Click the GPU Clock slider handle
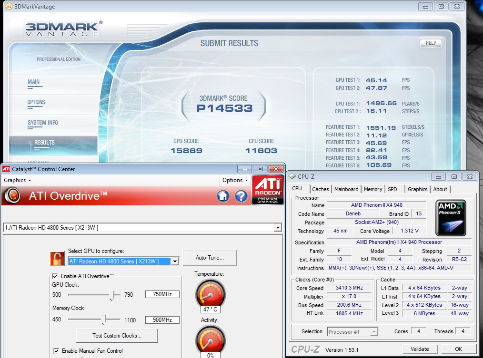Screen dimensions: 483x358 coord(112,295)
